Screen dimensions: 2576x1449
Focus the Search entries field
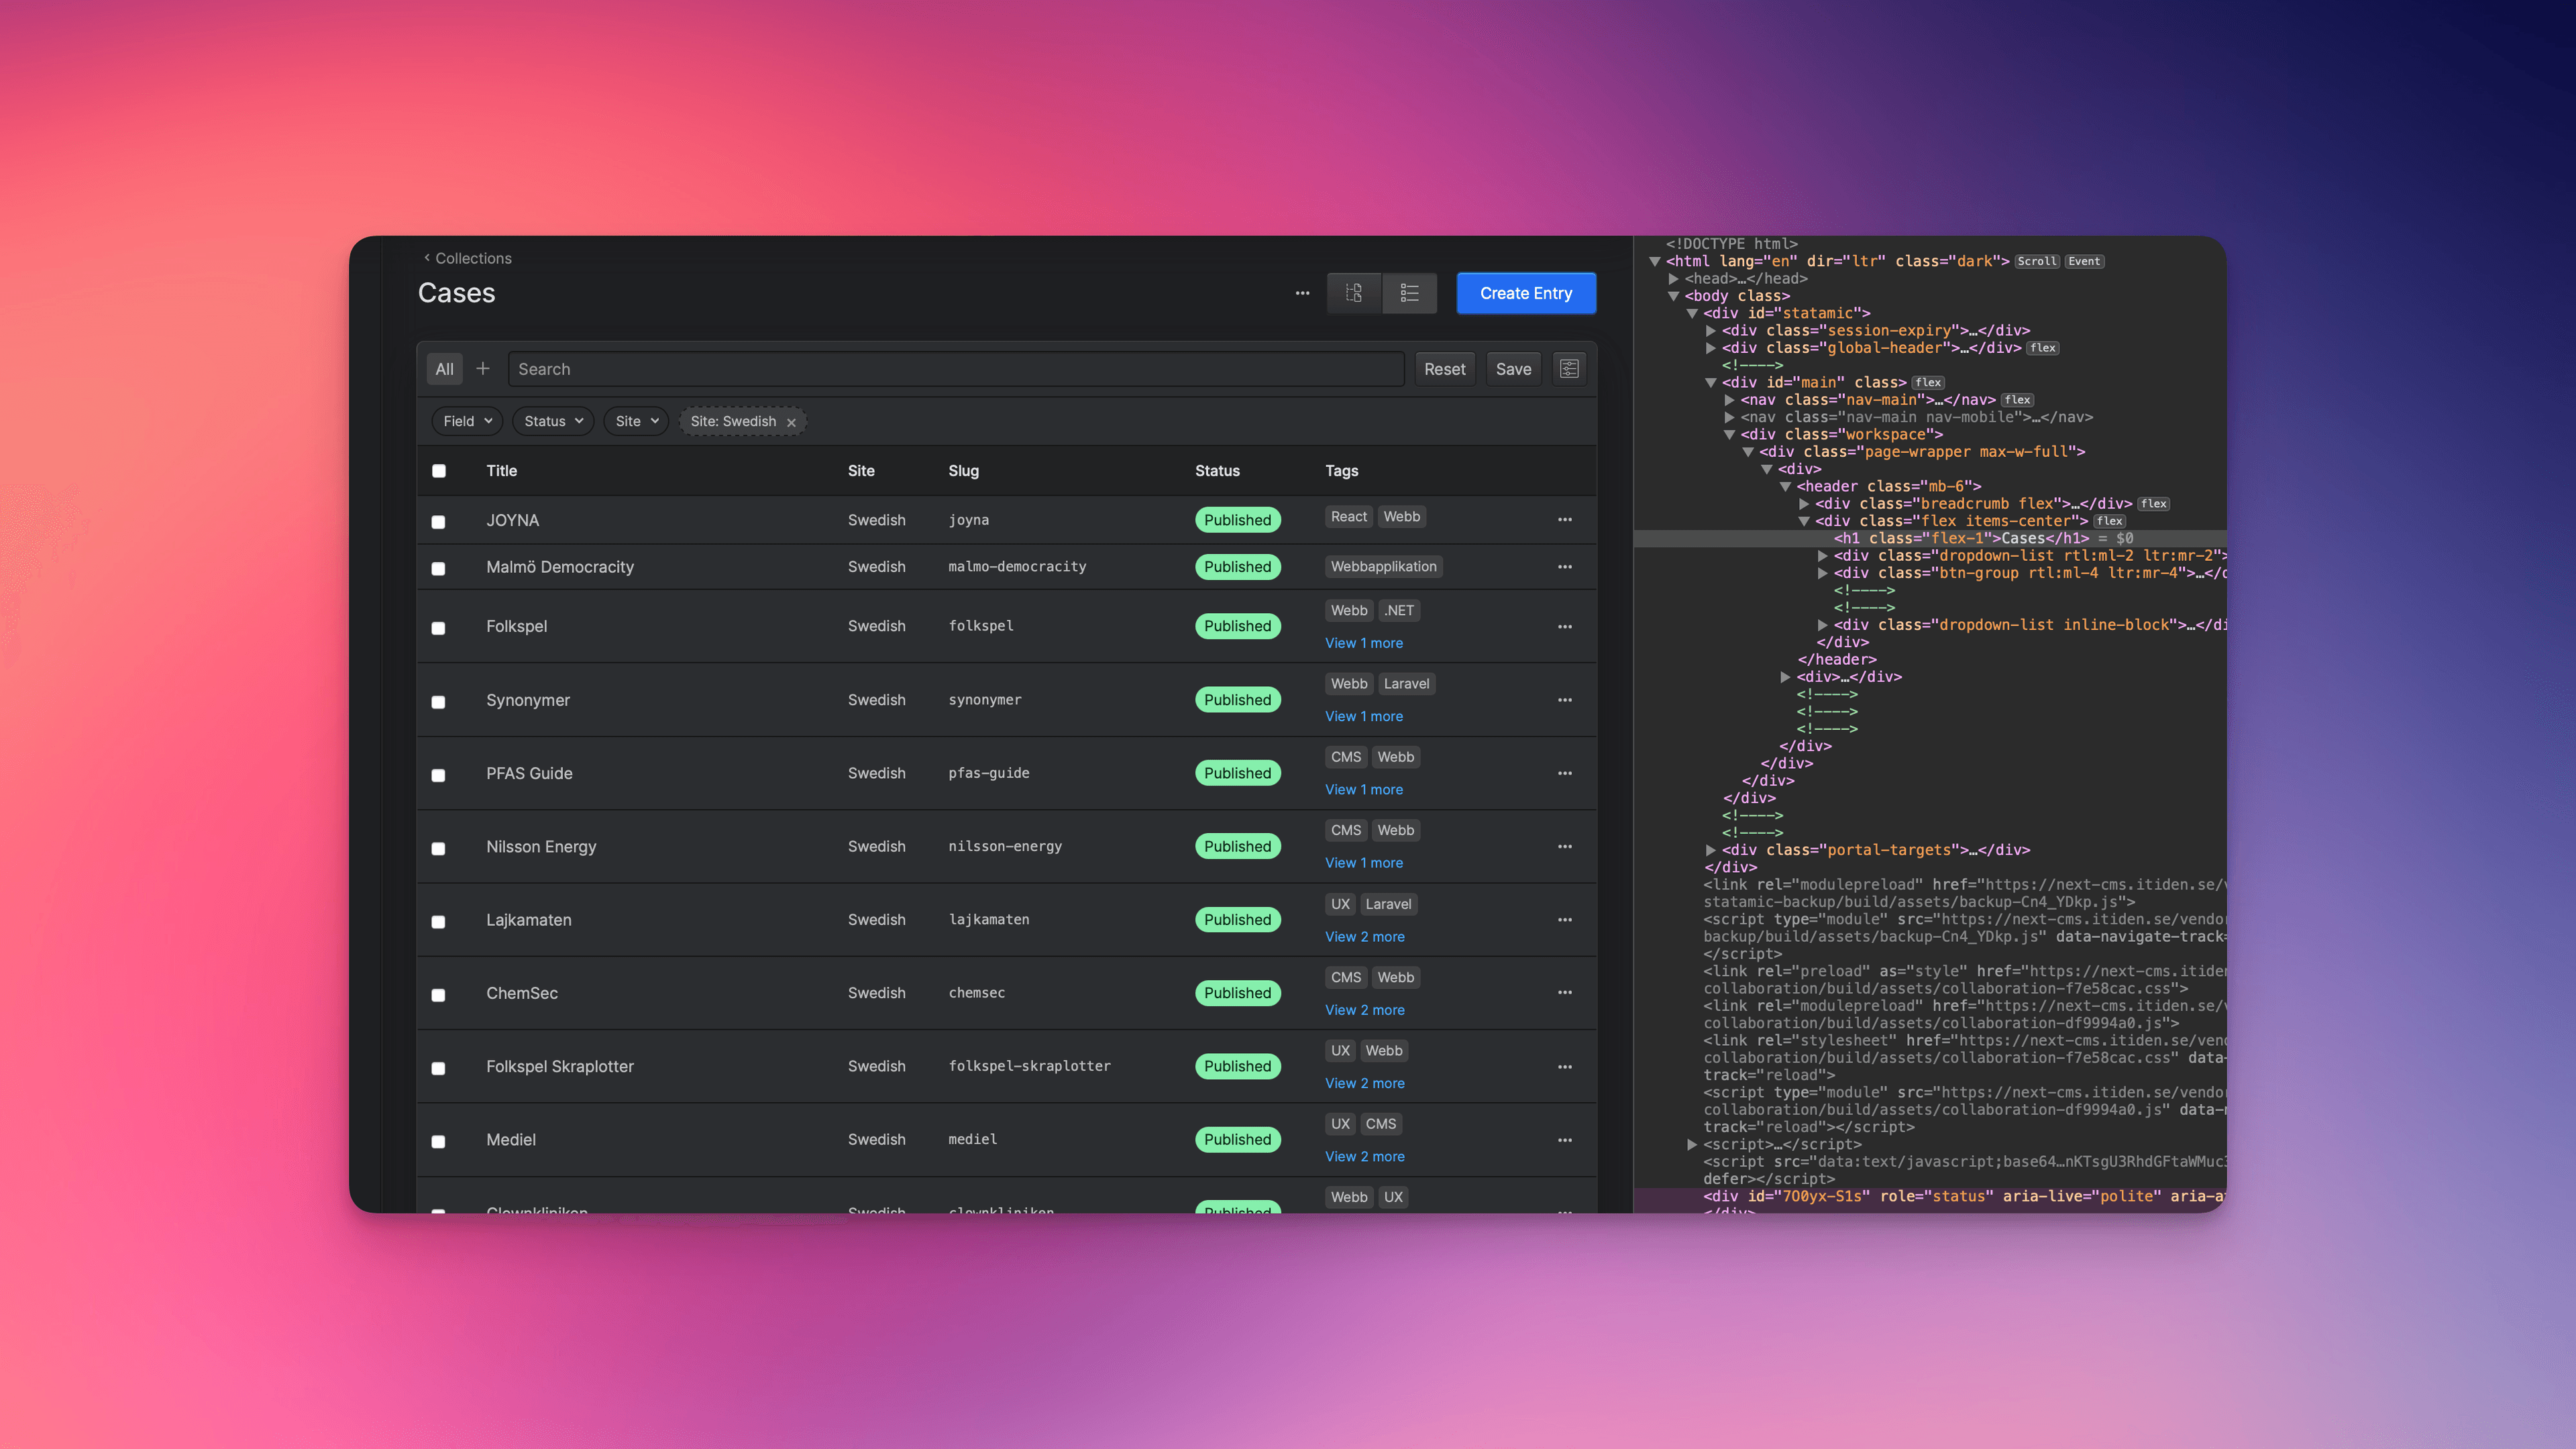[x=955, y=369]
